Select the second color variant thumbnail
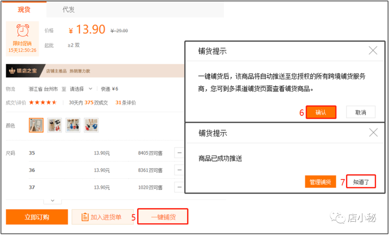Screen dimensions: 389x235 click(x=54, y=125)
